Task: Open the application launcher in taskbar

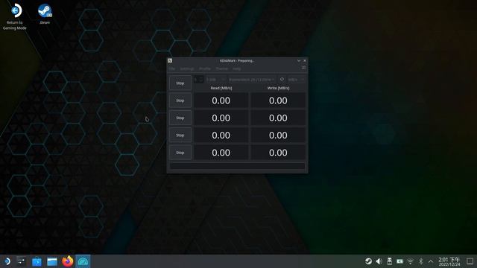Action: (7, 261)
